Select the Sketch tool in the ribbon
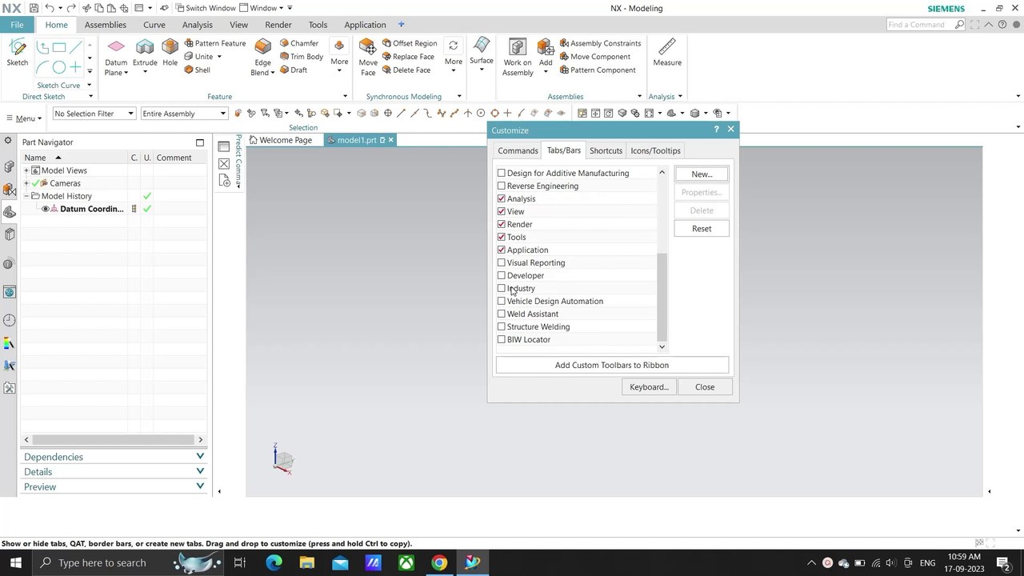Viewport: 1024px width, 576px height. (17, 53)
